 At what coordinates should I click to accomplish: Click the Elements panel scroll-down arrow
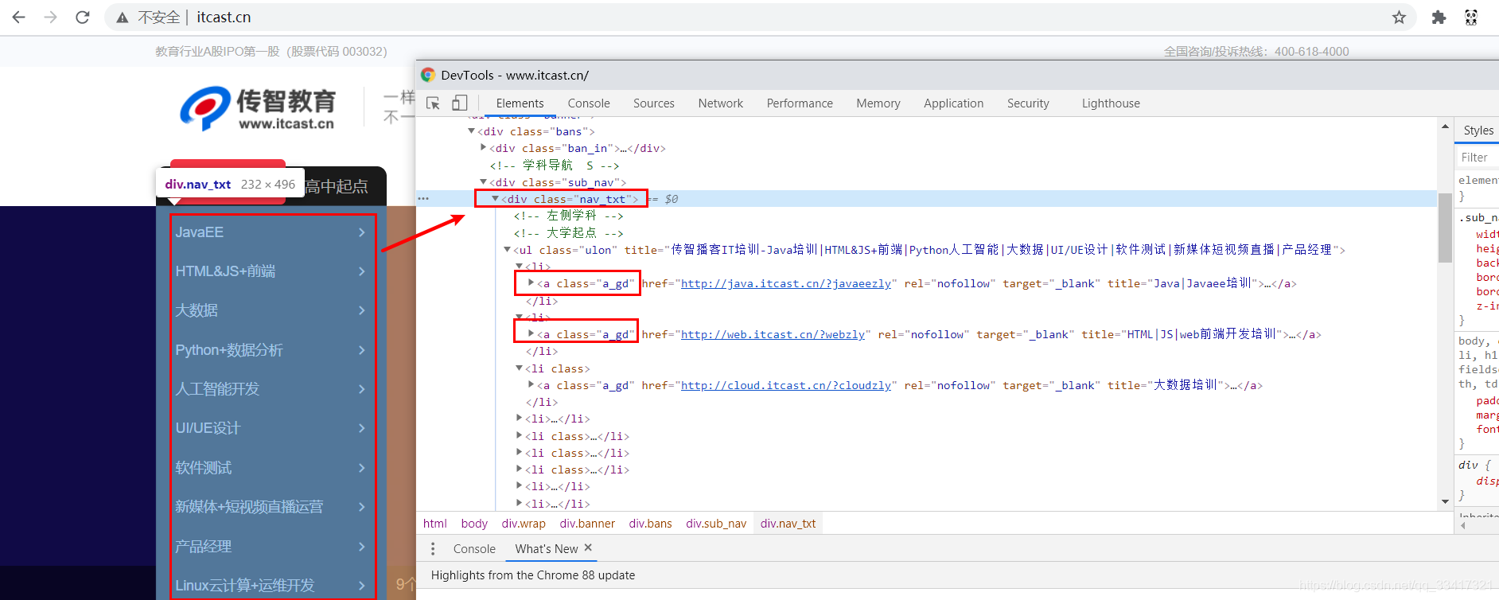coord(1445,501)
